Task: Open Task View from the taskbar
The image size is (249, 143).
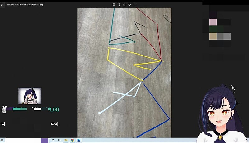Action: [59, 140]
